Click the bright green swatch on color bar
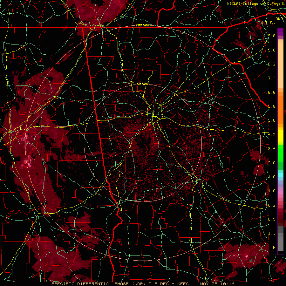286x286 pixels. [281, 153]
